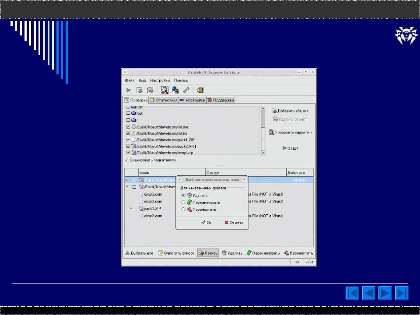The width and height of the screenshot is (420, 315).
Task: Click the Файл column header
Action: pos(171,173)
